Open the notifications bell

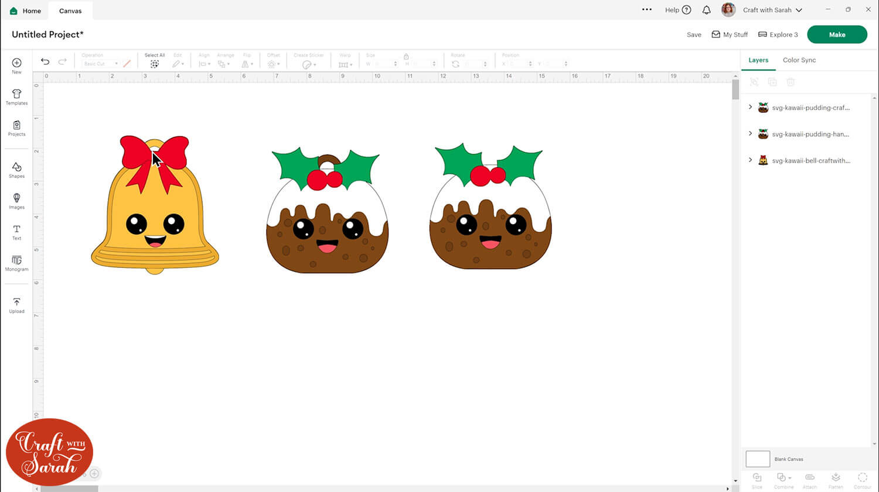(707, 10)
